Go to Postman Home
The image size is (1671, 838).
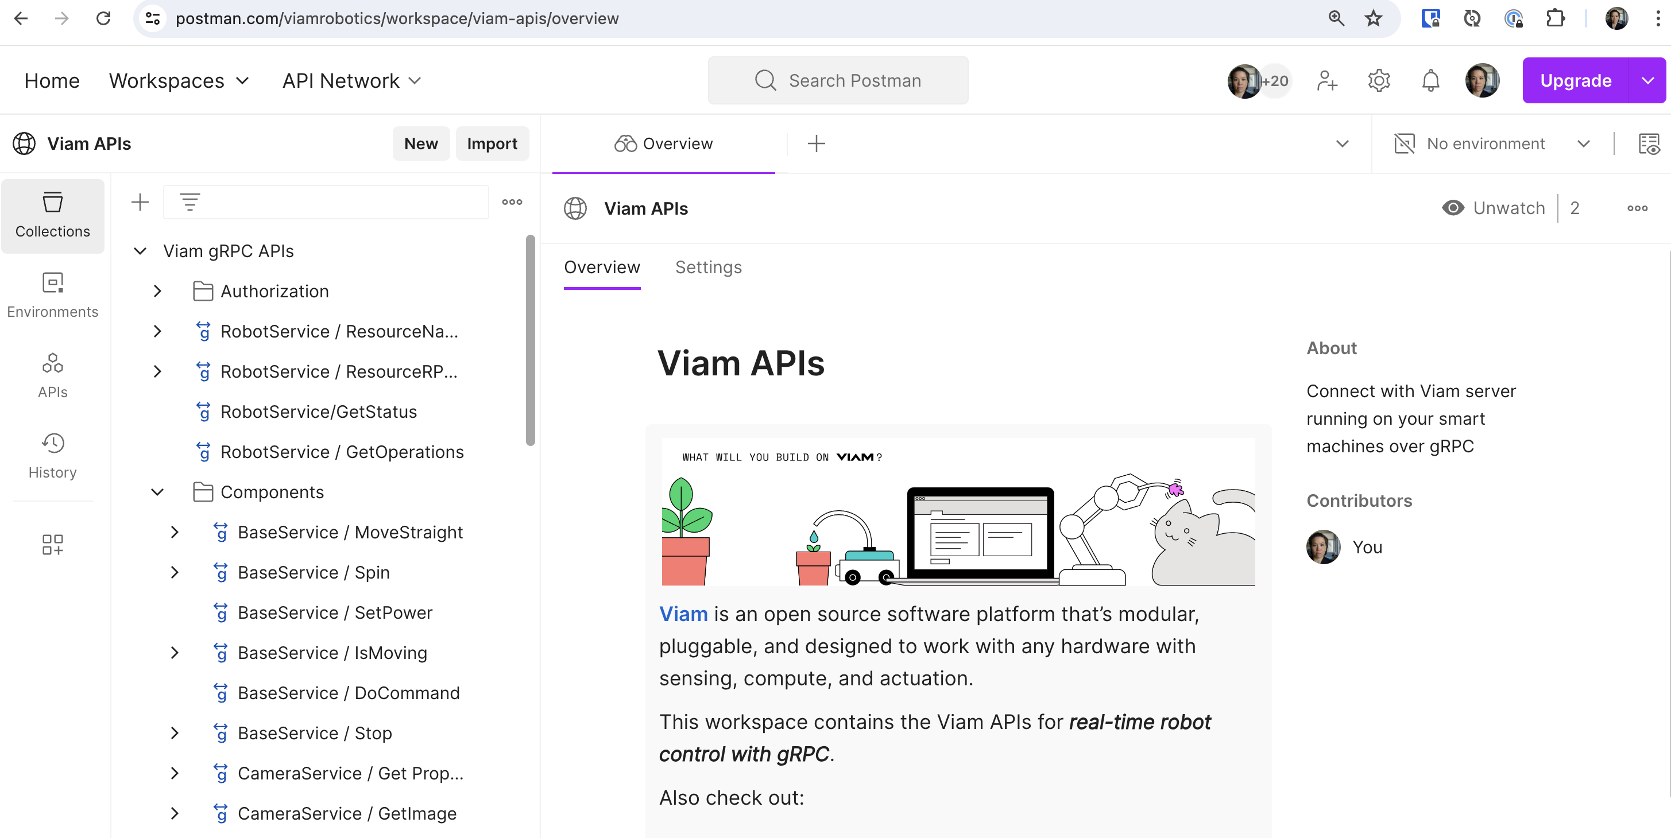point(52,80)
